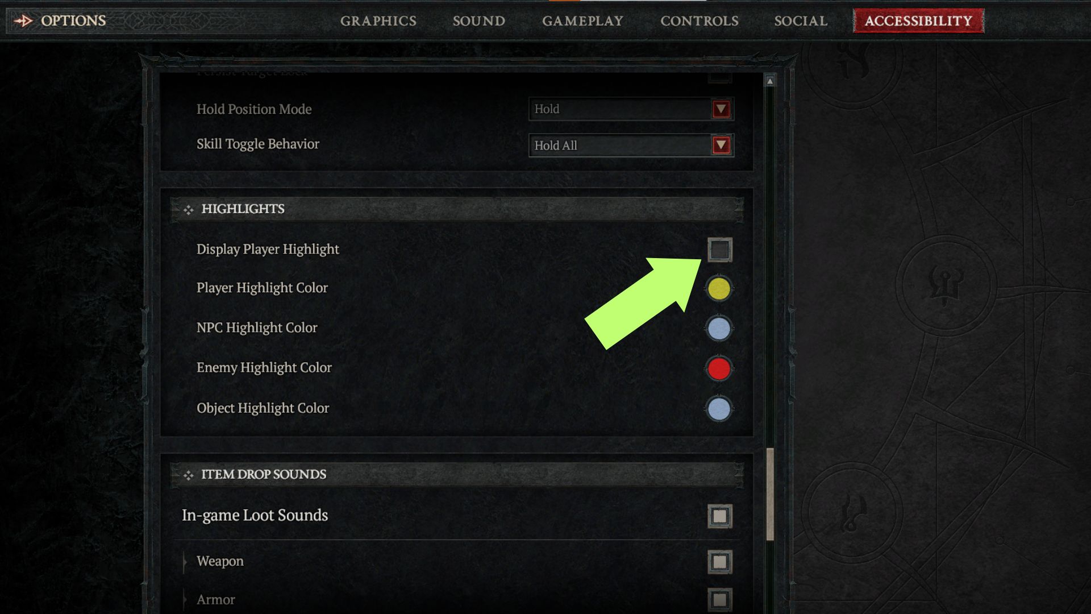Expand the Skill Toggle Behavior dropdown
1091x614 pixels.
tap(721, 146)
